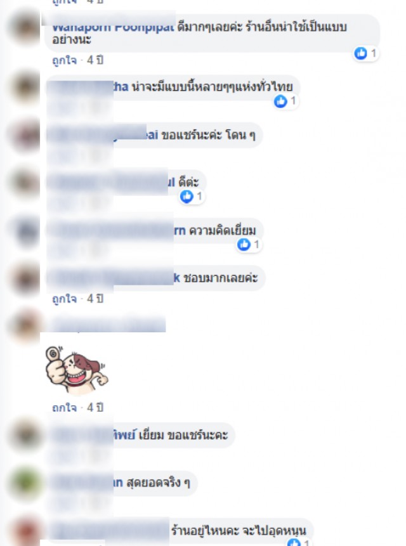Click like reaction icon on 'ดีค่ะ' comment
Viewport: 406px width, 546px height.
pos(187,197)
